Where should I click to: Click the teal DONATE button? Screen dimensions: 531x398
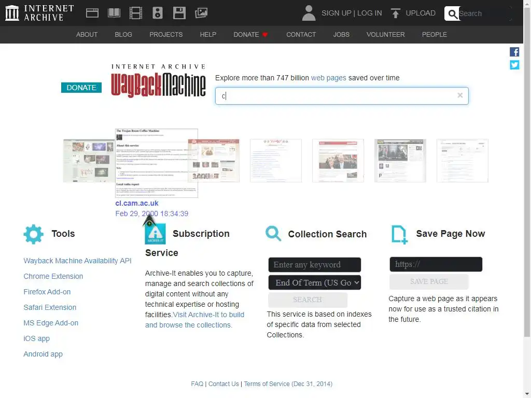tap(81, 88)
